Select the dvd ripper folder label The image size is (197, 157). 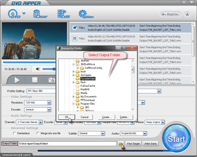[86, 75]
